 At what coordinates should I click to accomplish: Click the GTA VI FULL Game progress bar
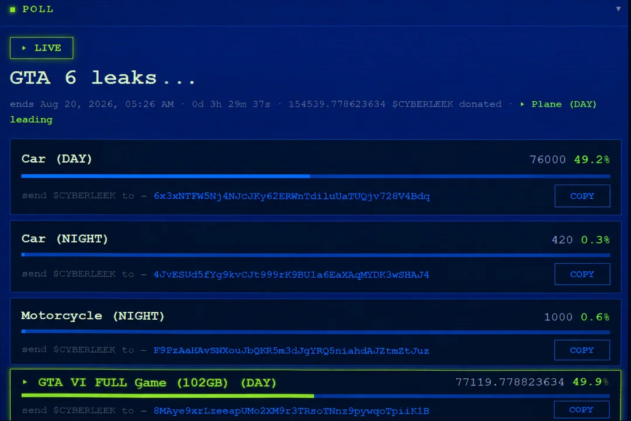click(x=315, y=396)
